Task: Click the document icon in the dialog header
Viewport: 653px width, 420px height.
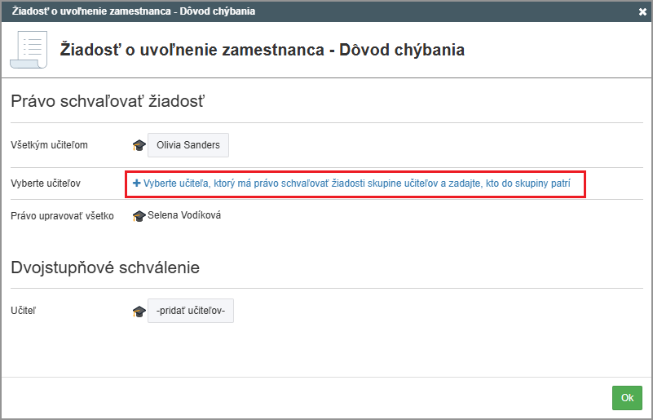Action: pos(28,50)
